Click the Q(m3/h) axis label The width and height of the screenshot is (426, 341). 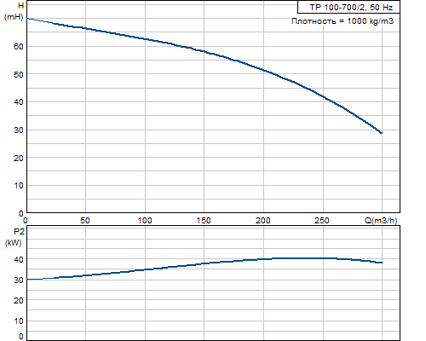pos(381,221)
